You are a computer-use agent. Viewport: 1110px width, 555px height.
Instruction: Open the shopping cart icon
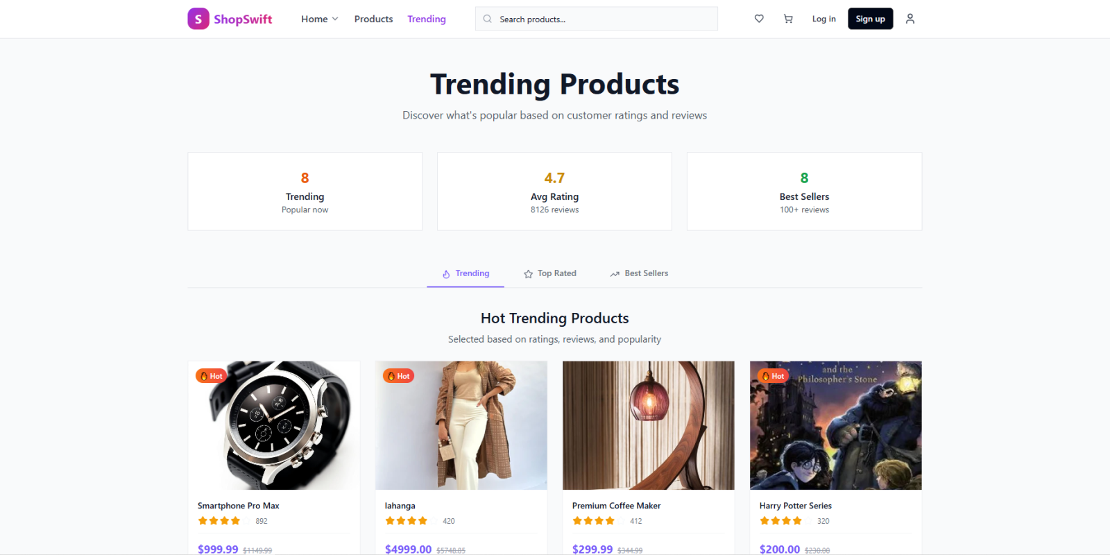pyautogui.click(x=788, y=19)
